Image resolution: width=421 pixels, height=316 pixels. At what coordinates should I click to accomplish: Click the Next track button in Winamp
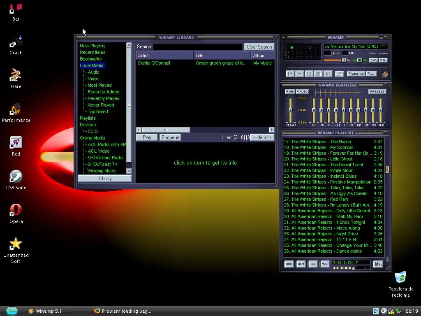(328, 74)
